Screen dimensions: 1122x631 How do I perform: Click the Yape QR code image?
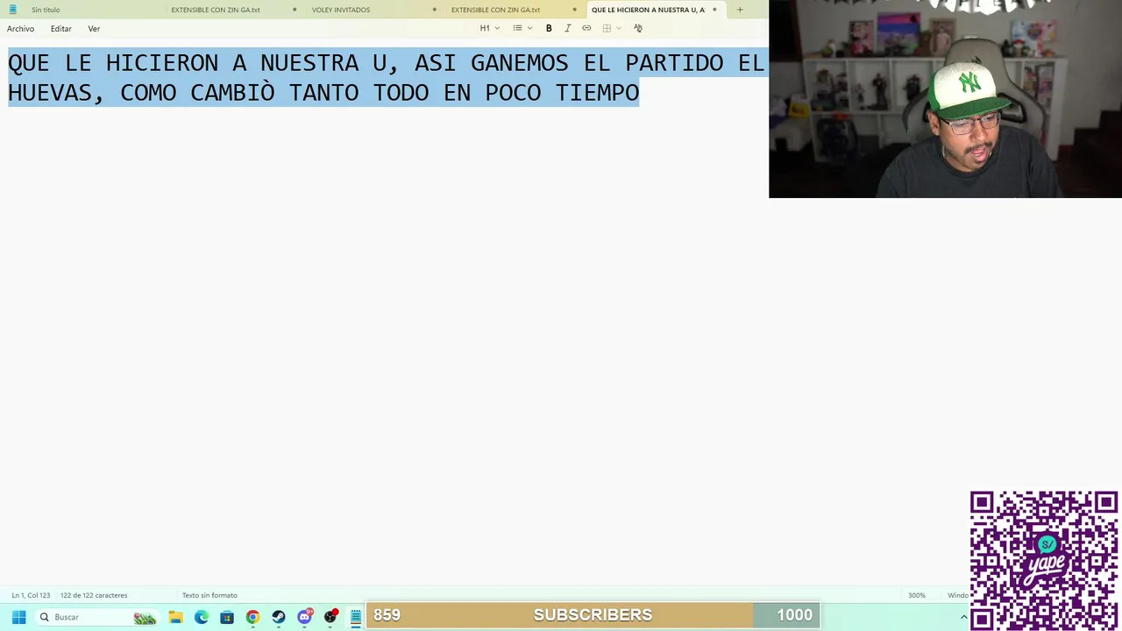tap(1044, 560)
